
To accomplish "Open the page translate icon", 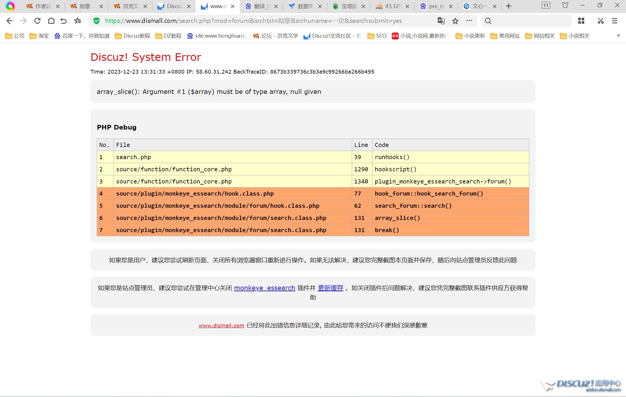I will pos(441,21).
